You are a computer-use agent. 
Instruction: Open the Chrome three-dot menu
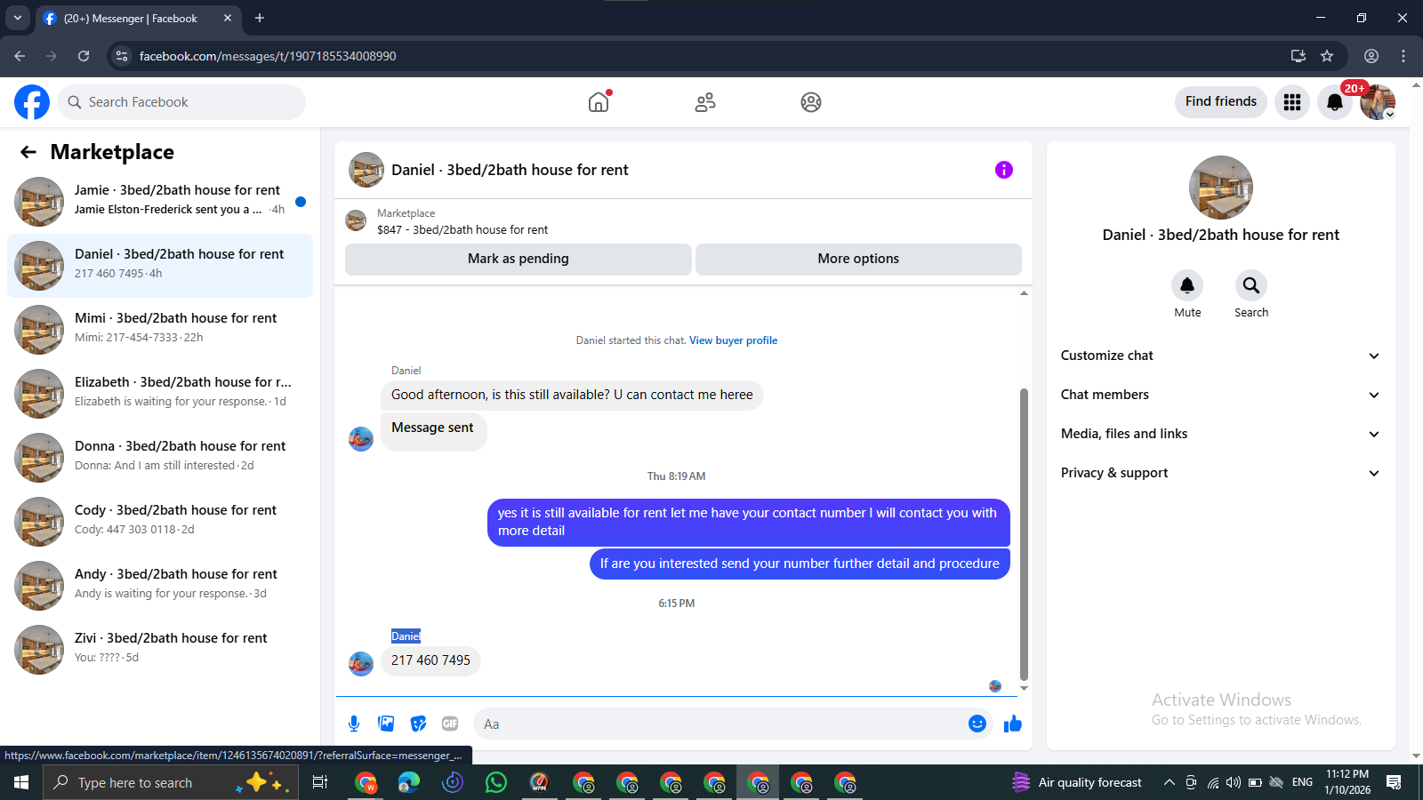(x=1403, y=56)
